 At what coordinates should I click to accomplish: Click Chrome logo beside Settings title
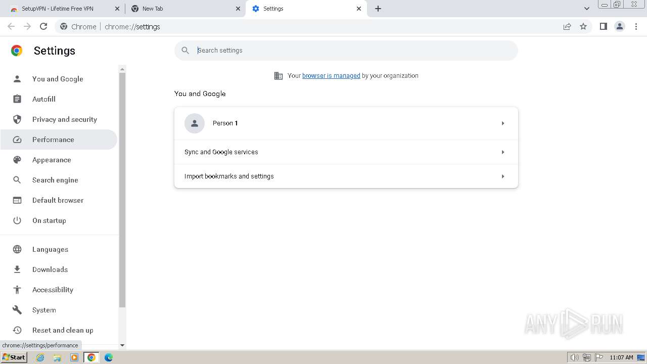pos(17,51)
